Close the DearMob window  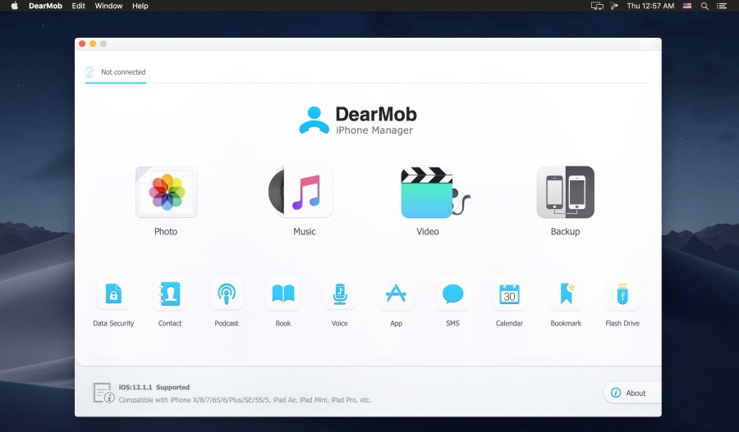(82, 43)
